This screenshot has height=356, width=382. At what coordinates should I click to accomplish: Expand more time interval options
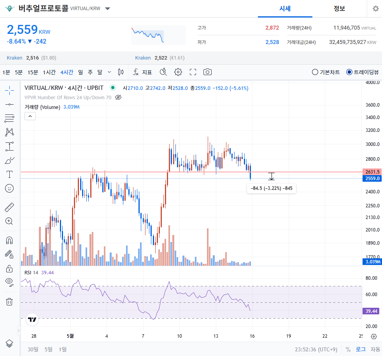pos(109,72)
